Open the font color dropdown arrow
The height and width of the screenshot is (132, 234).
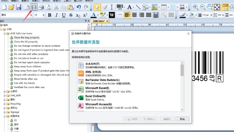(98, 15)
